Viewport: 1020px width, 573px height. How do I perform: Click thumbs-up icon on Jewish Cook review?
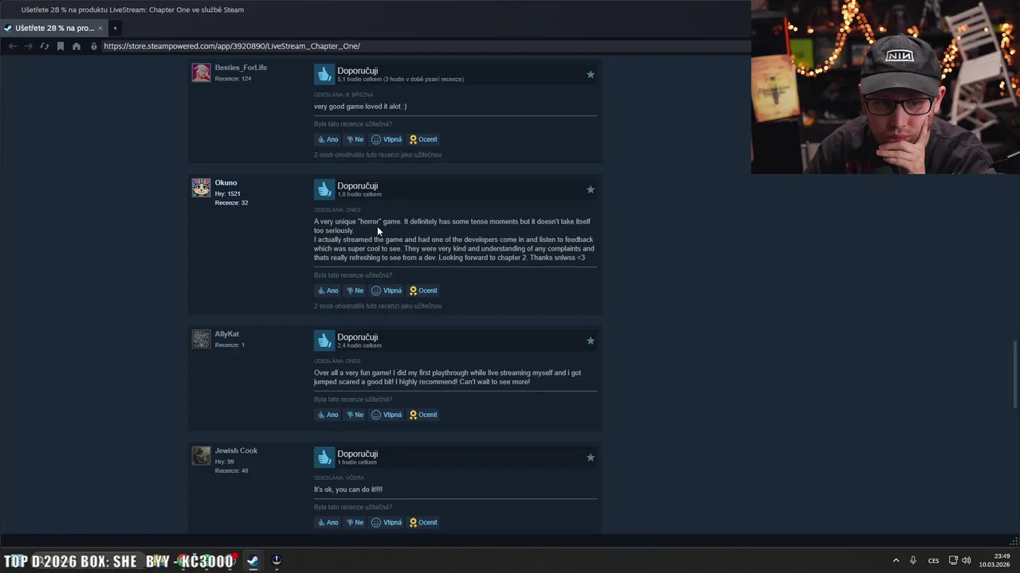coord(324,458)
